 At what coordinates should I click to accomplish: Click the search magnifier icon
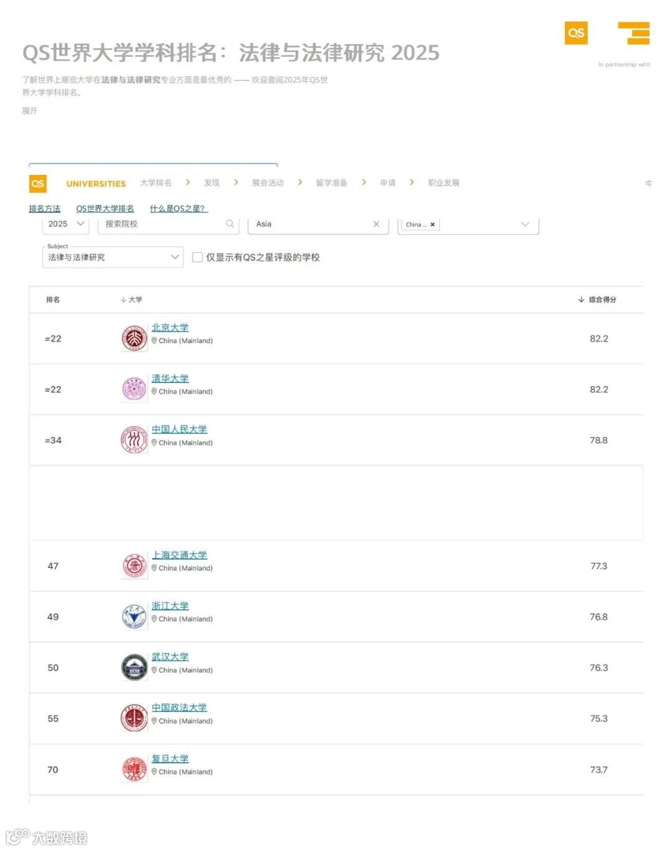[230, 224]
